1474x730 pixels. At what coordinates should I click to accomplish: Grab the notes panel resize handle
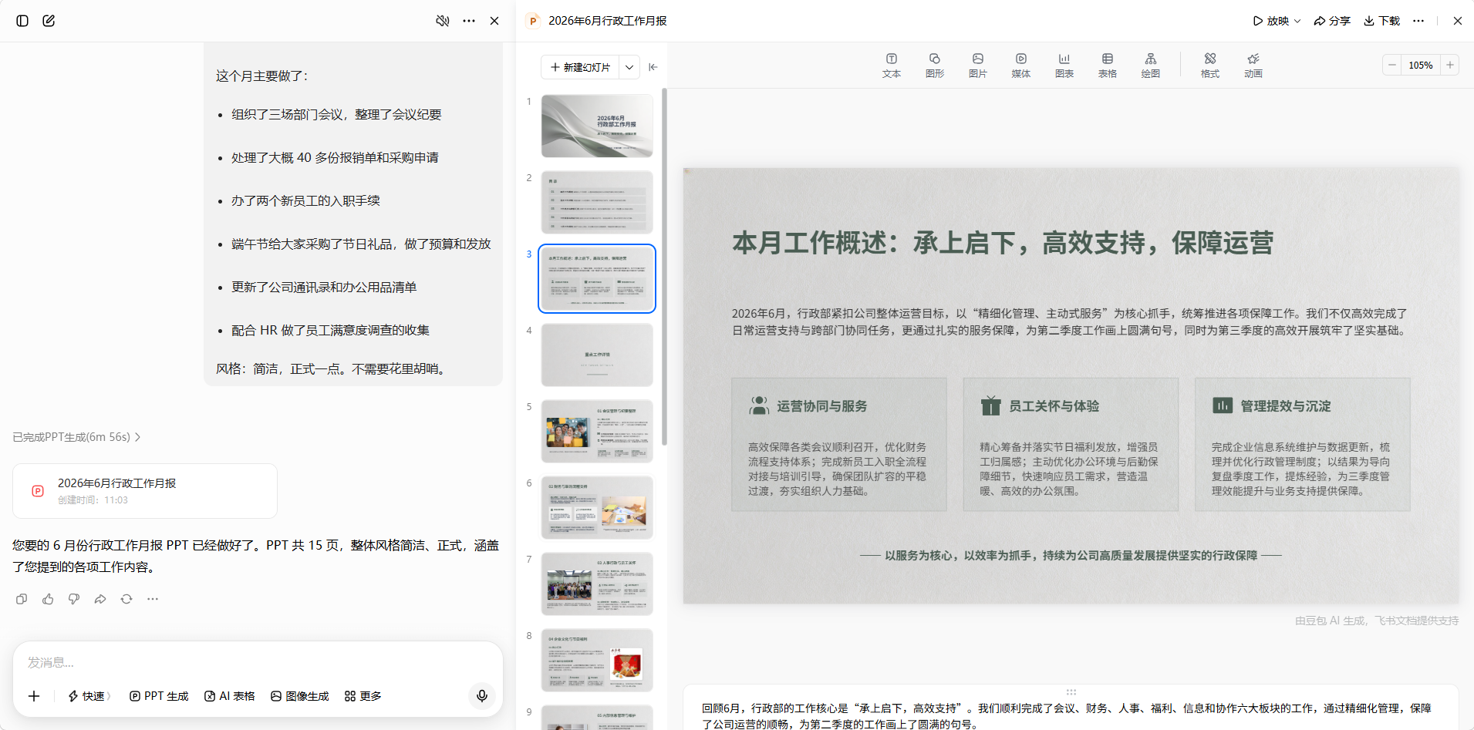1071,692
